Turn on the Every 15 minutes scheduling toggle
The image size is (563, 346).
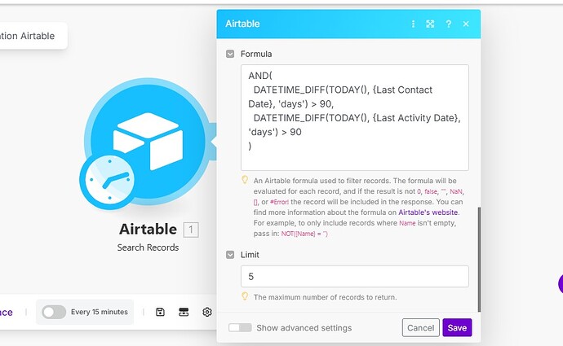pos(54,312)
